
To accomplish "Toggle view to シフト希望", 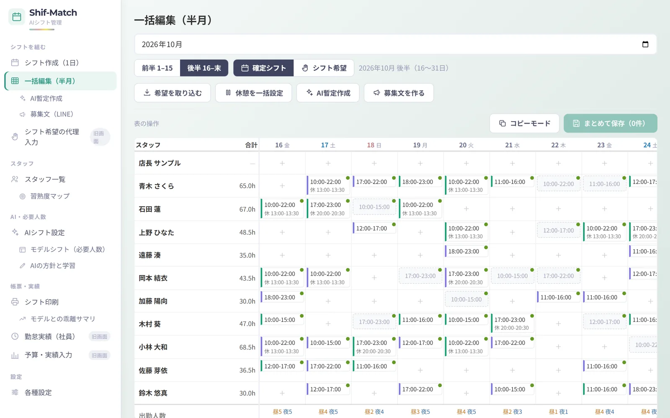I will (324, 68).
